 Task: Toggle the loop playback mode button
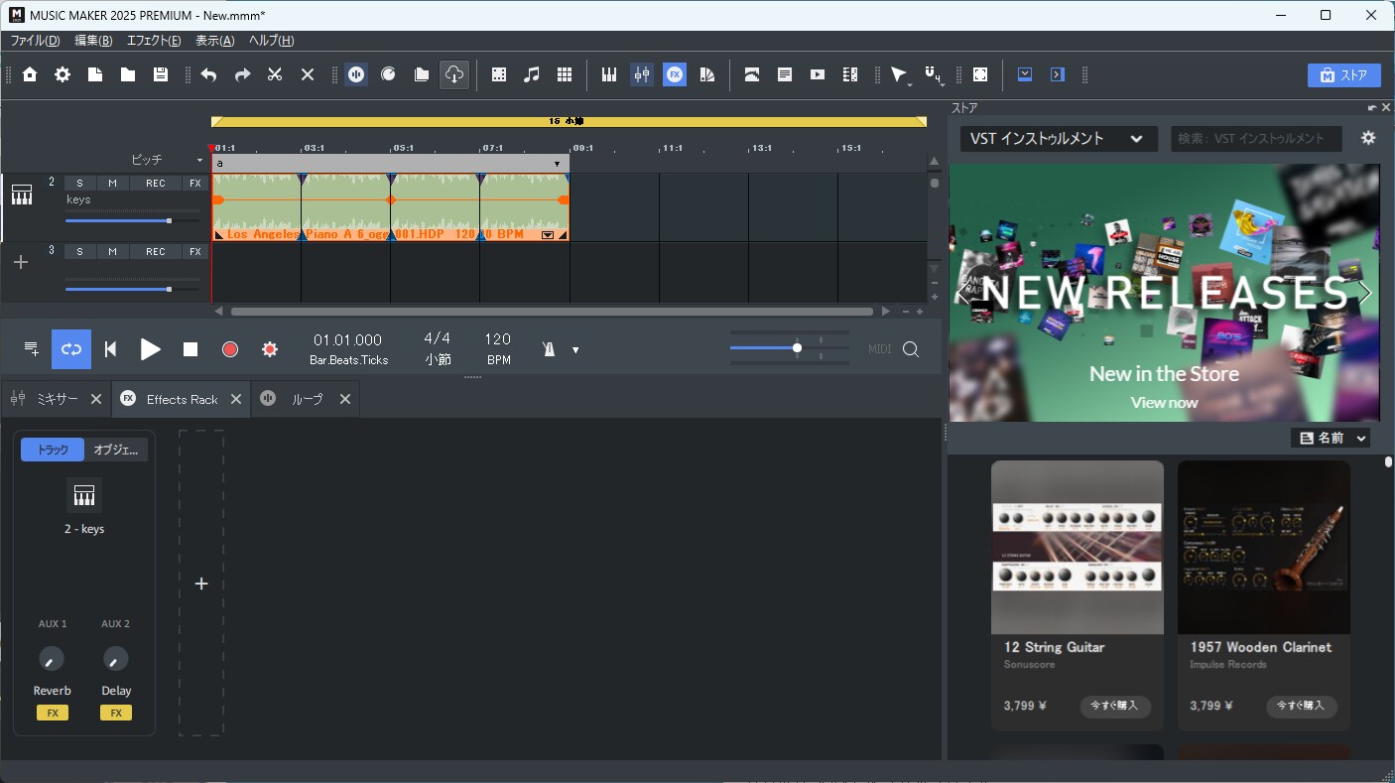(x=71, y=349)
